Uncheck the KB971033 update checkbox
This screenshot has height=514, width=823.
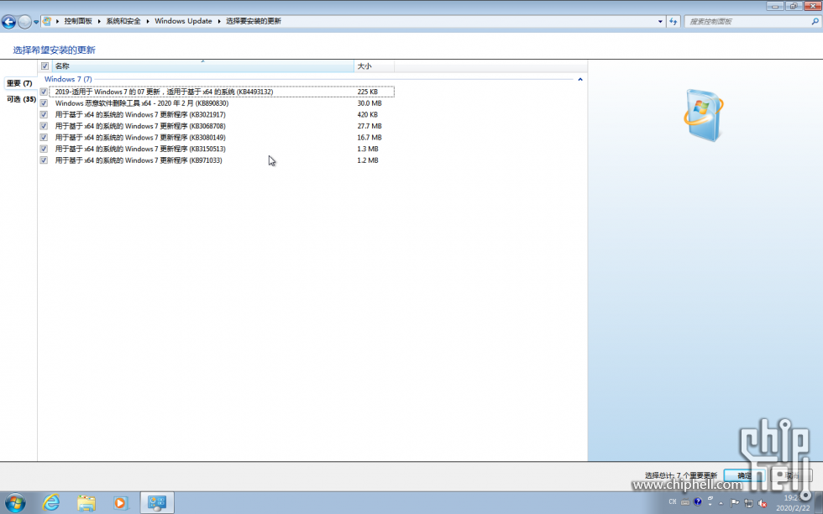pos(44,160)
